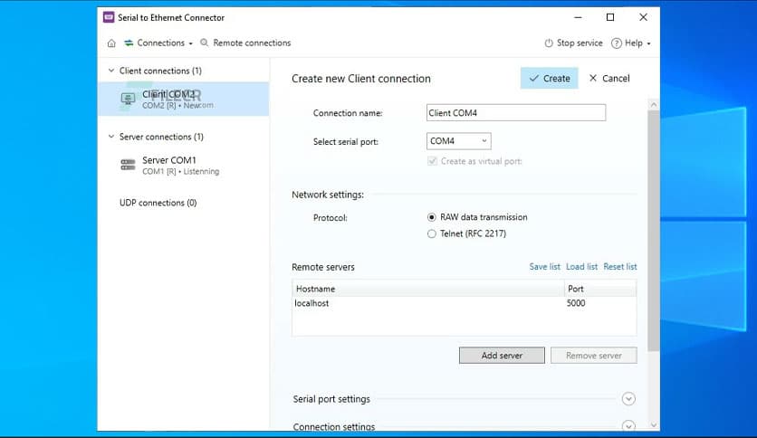Select Telnet (RFC 2217) protocol

432,234
